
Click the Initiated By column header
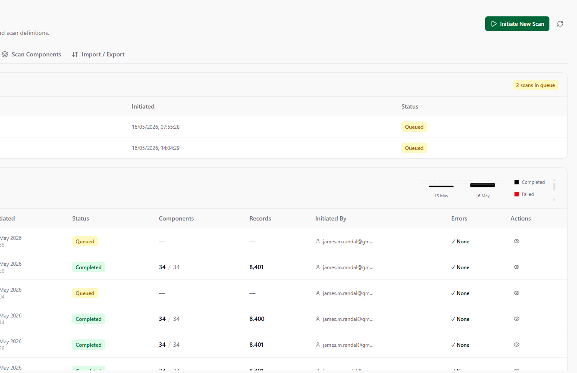331,218
